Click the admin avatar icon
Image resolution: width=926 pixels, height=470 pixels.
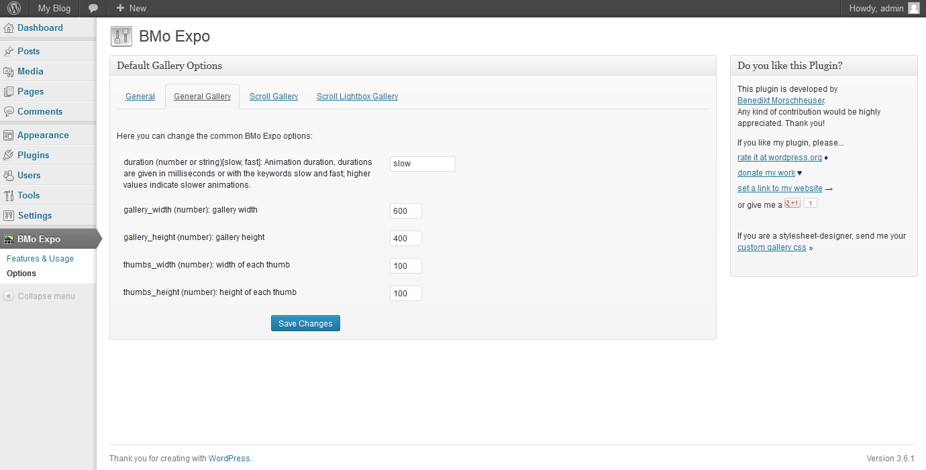click(x=914, y=8)
